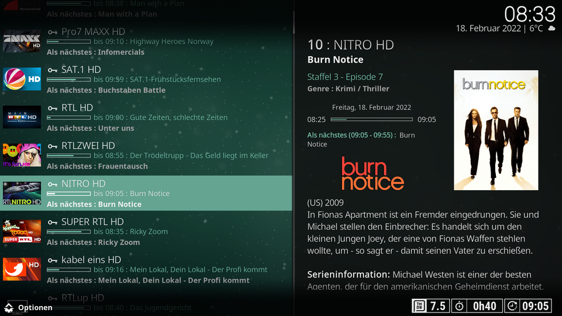Select the RTL HD channel name

point(77,108)
